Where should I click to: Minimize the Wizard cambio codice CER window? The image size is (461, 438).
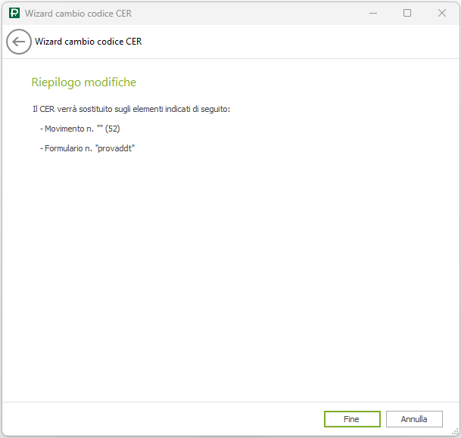tap(372, 13)
